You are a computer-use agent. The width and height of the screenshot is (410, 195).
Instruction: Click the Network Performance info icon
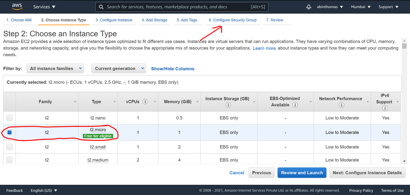pos(341,105)
